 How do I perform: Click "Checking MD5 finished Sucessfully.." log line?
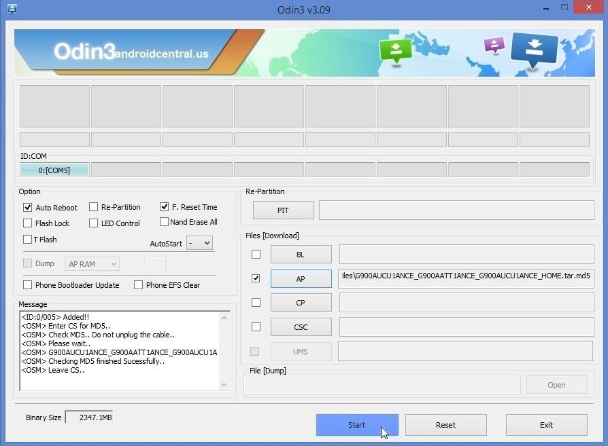tap(93, 361)
